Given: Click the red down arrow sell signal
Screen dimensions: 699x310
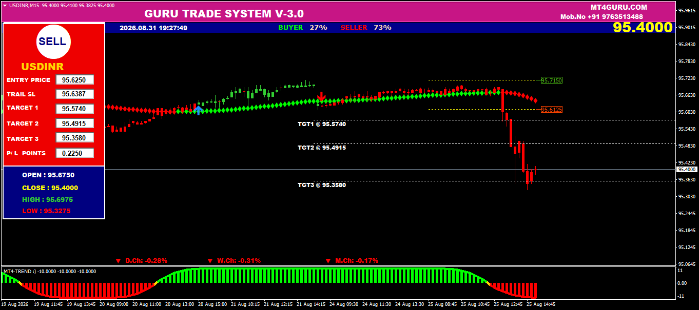Looking at the screenshot, I should pyautogui.click(x=322, y=96).
